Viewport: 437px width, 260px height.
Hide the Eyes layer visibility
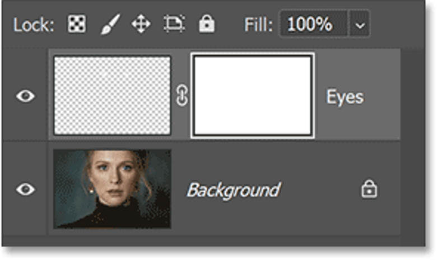[25, 96]
